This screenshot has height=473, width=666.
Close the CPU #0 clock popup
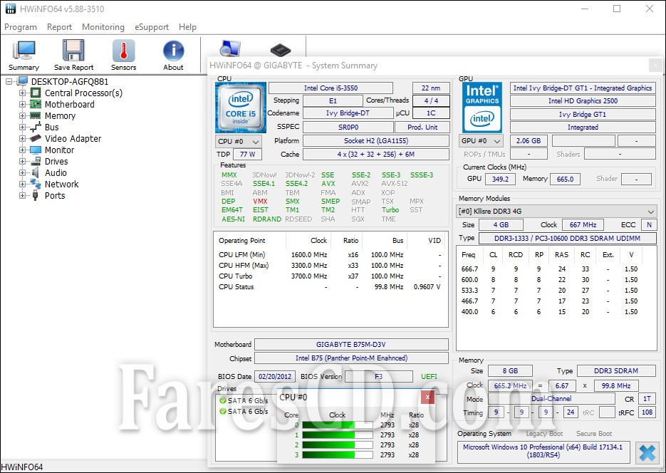tap(427, 397)
